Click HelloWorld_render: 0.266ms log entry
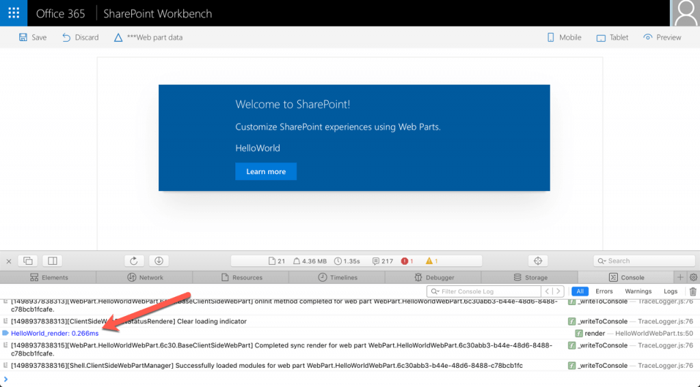 pyautogui.click(x=55, y=334)
